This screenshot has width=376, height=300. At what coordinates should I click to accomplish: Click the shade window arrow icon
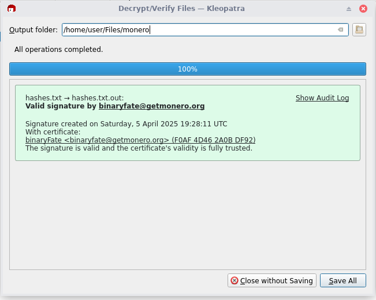349,9
